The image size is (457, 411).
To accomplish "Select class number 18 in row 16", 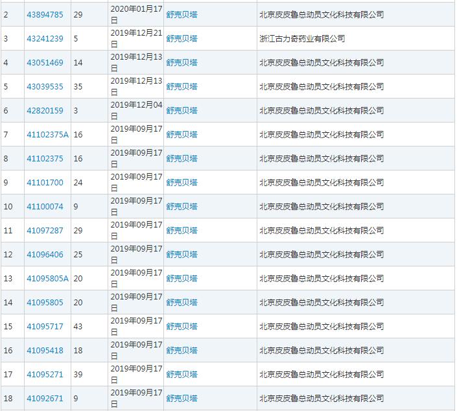I will click(78, 350).
